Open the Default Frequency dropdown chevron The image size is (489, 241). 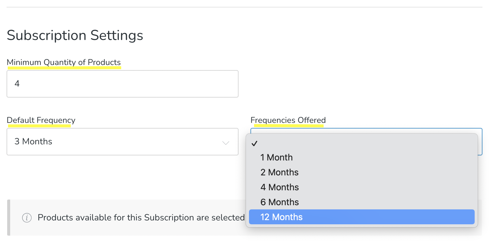point(226,143)
